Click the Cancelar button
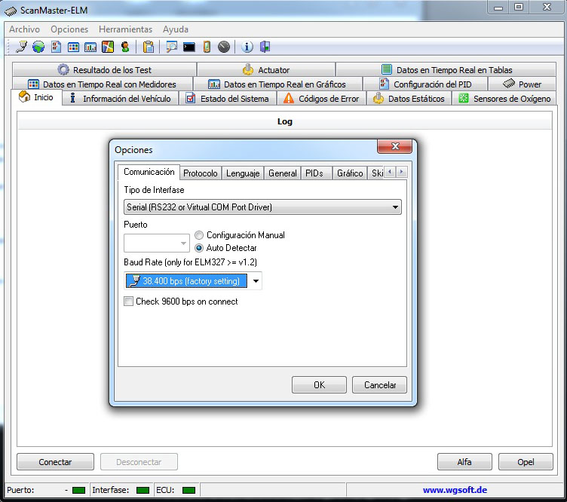This screenshot has width=567, height=502. pos(379,384)
